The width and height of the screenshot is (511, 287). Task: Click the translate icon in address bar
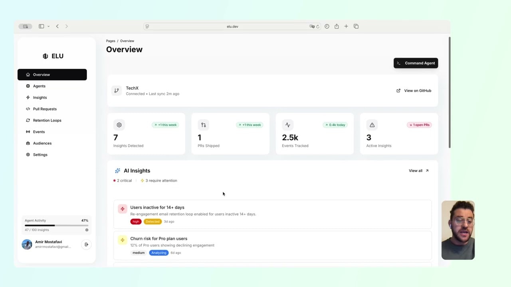tap(312, 26)
